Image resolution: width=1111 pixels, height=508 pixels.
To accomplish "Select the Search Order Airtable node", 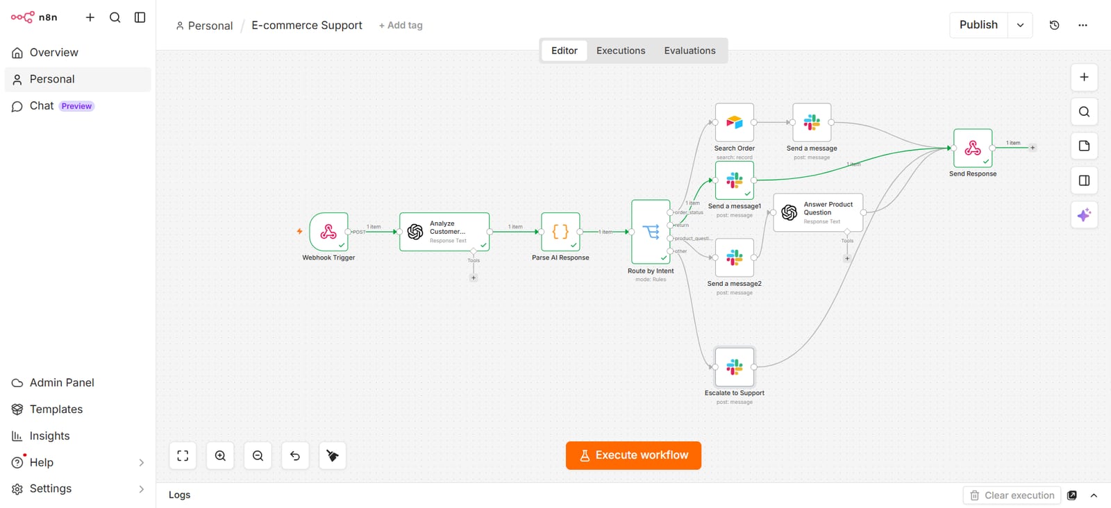I will click(x=735, y=123).
